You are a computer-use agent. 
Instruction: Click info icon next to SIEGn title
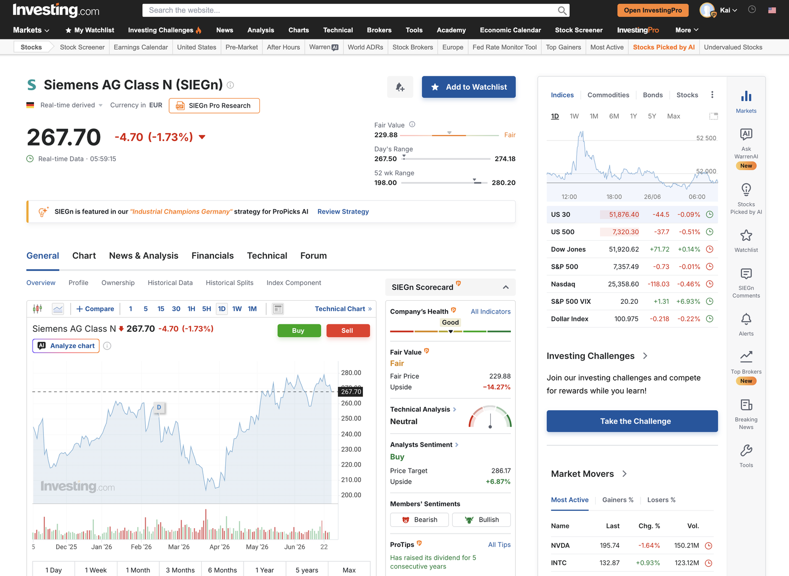point(230,85)
